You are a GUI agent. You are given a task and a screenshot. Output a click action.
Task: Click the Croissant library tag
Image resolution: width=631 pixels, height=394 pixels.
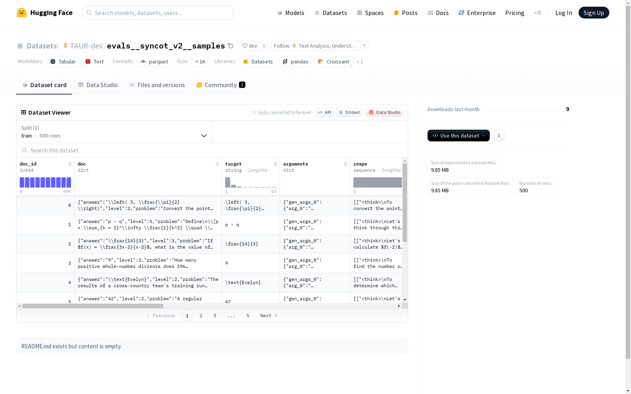(334, 61)
